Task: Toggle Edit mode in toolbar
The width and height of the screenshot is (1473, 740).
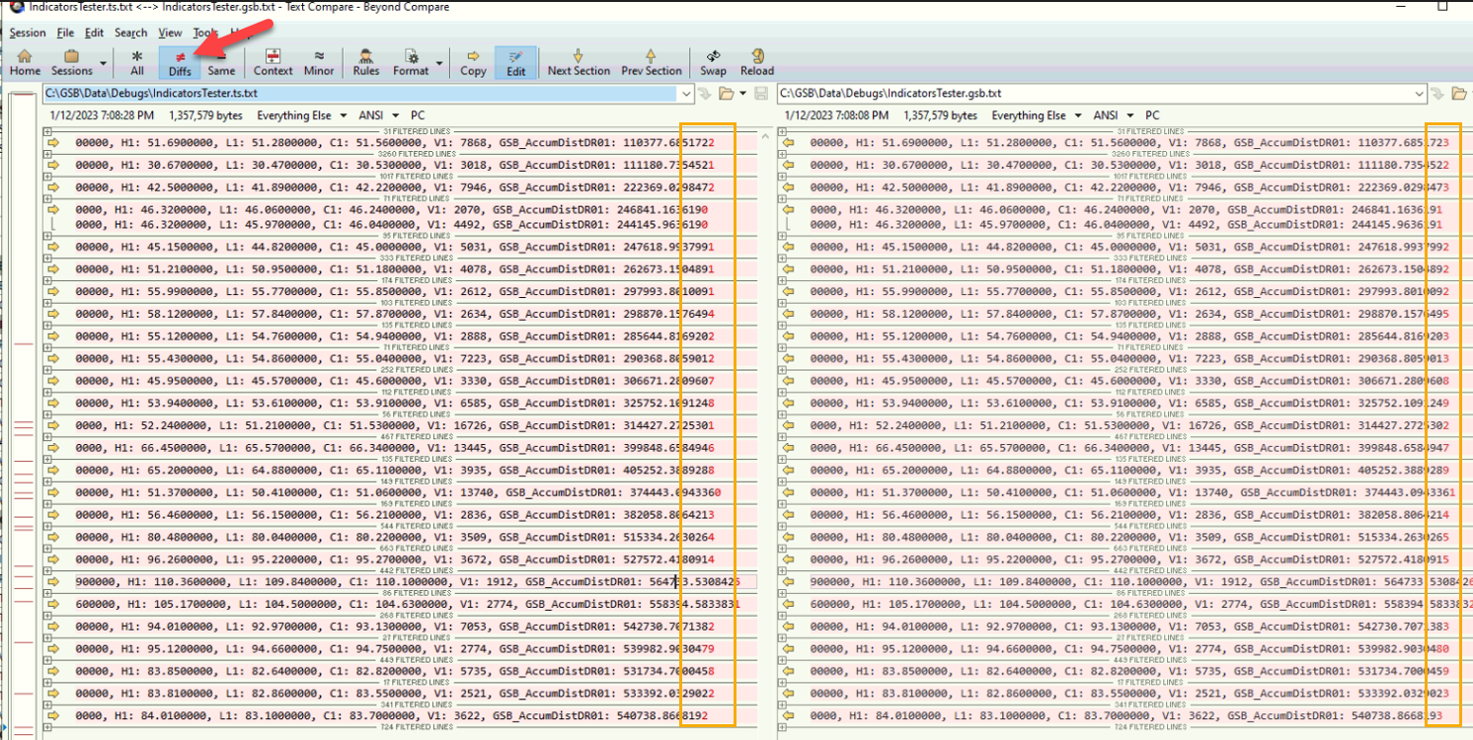Action: (x=515, y=62)
